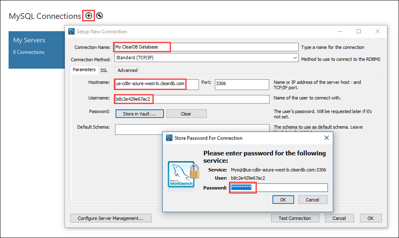Switch to the Advanced tab

click(127, 70)
